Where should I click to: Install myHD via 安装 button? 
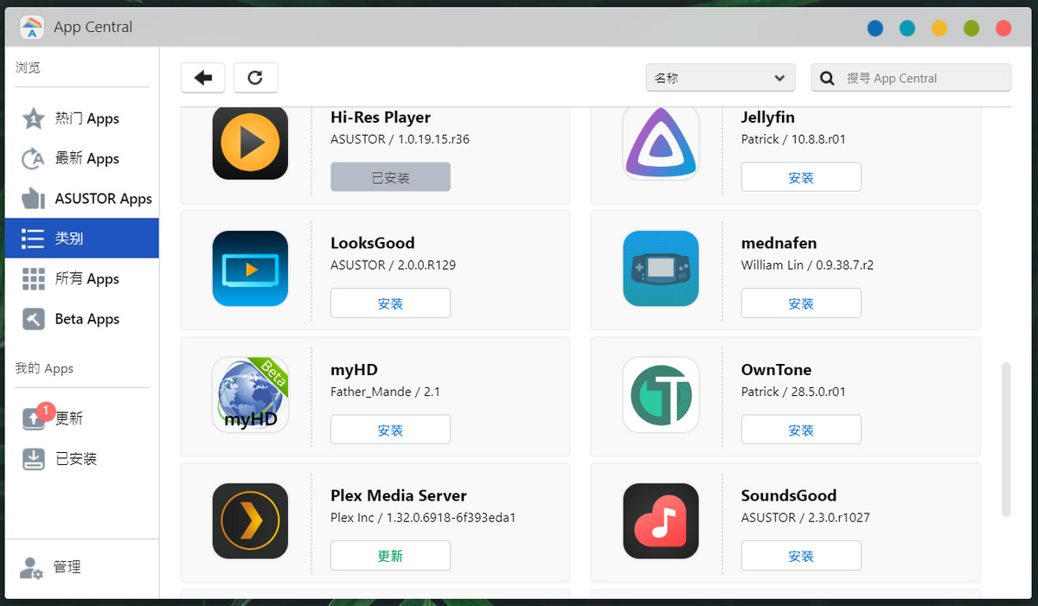pyautogui.click(x=390, y=430)
